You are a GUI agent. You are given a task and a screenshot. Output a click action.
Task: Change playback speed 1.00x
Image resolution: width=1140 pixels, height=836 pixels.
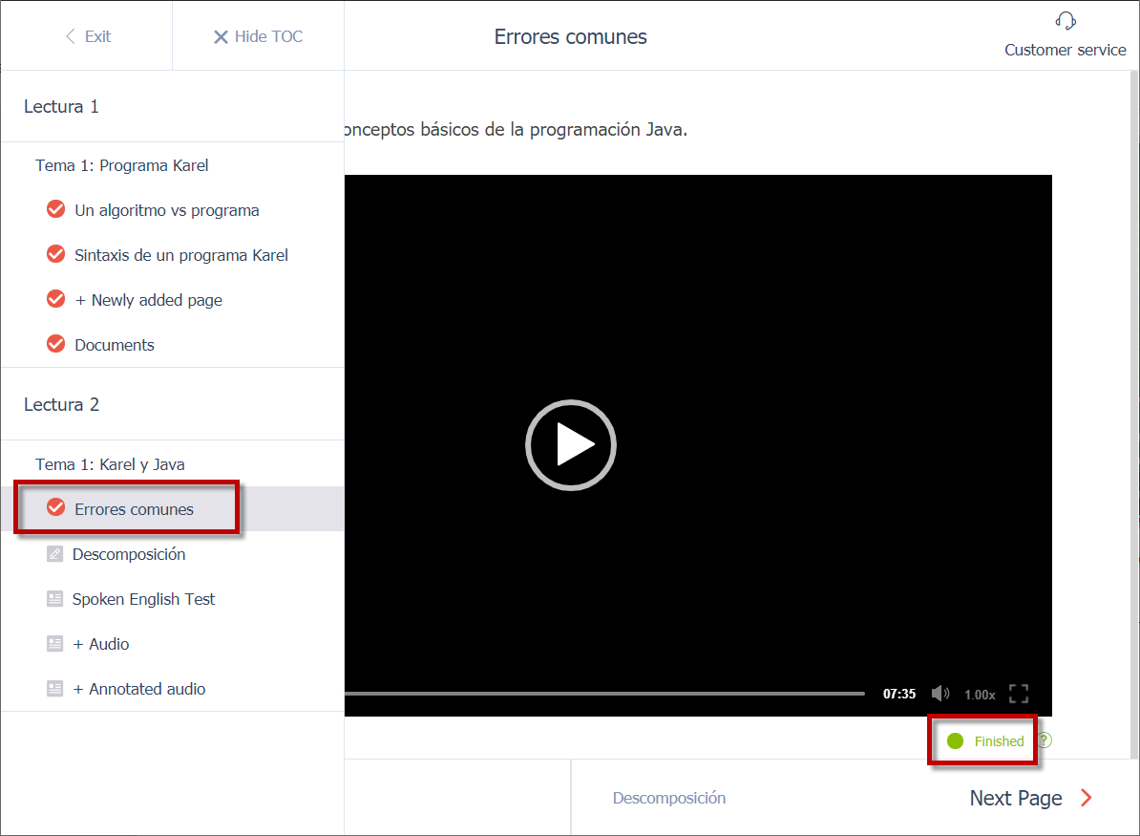980,695
